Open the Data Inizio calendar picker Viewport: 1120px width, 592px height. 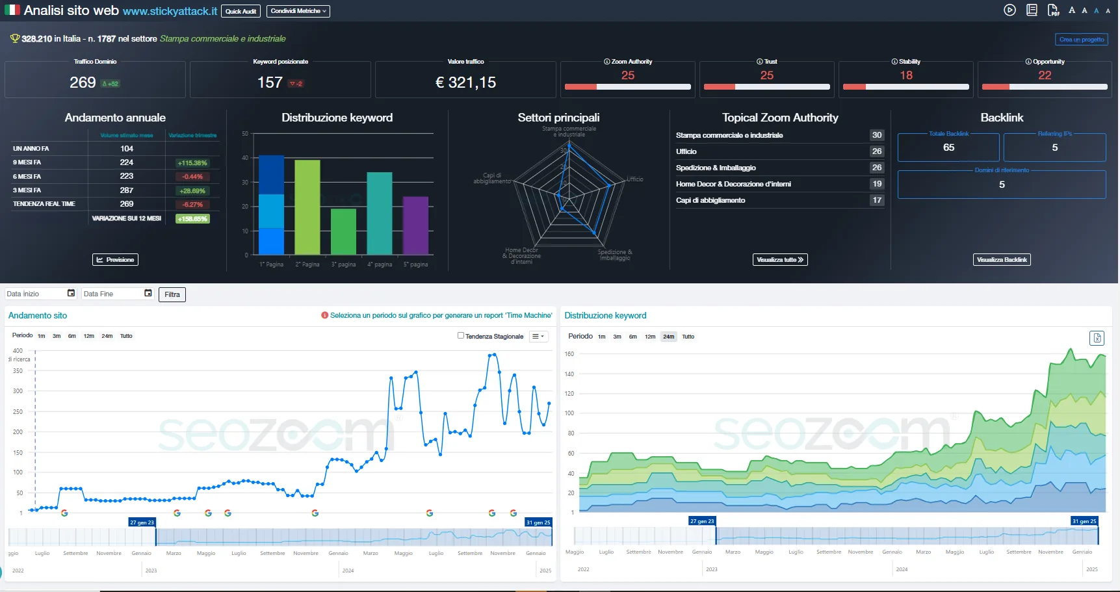click(71, 293)
